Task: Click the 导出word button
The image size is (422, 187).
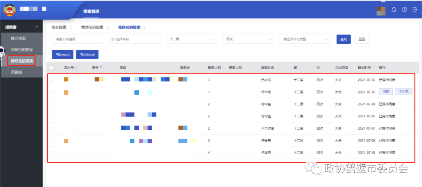Action: [63, 54]
